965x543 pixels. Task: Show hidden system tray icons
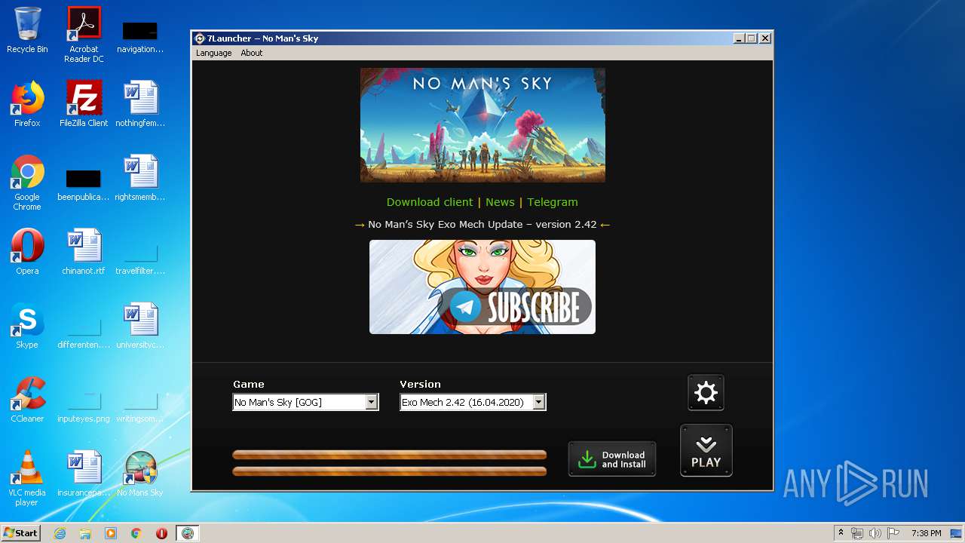tap(841, 533)
